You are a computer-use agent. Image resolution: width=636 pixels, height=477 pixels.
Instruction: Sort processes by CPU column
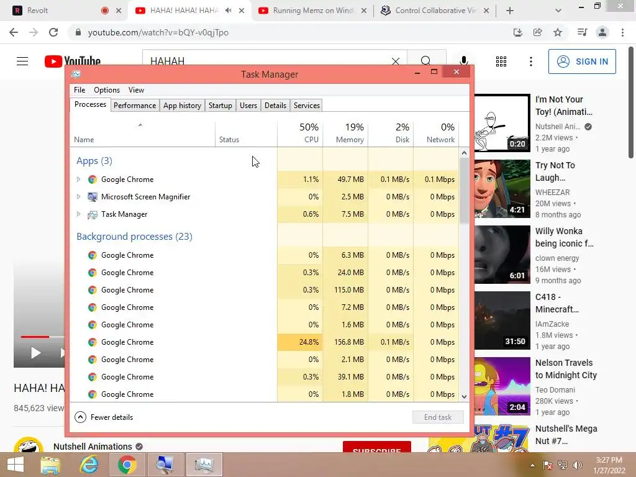click(300, 133)
